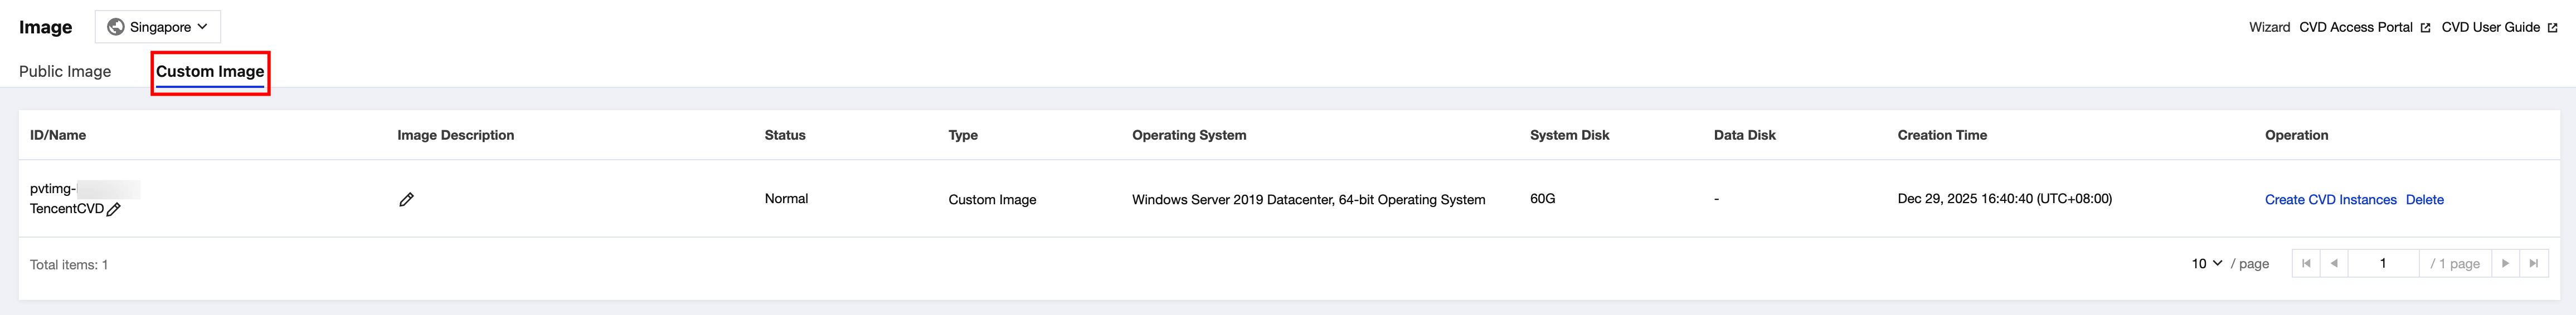Click Create CVD Instances for TencentCVD
This screenshot has height=315, width=2576.
[x=2330, y=200]
